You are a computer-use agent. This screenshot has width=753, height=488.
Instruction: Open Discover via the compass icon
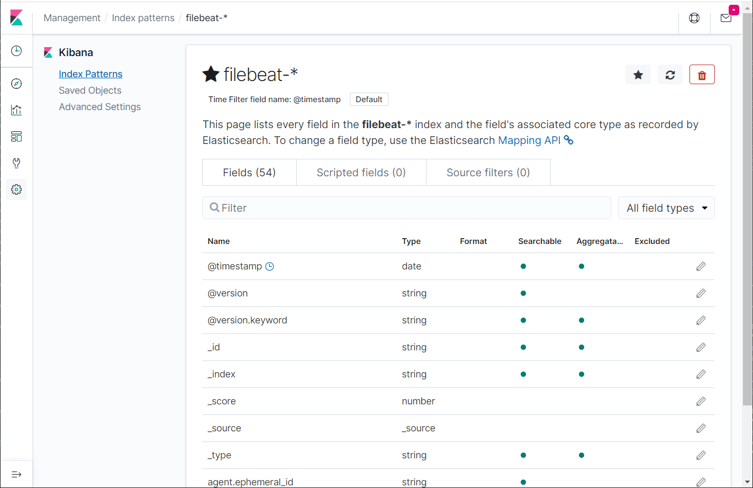coord(16,84)
